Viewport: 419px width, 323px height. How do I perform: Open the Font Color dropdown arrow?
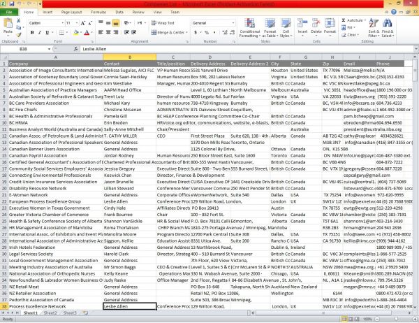[x=92, y=32]
